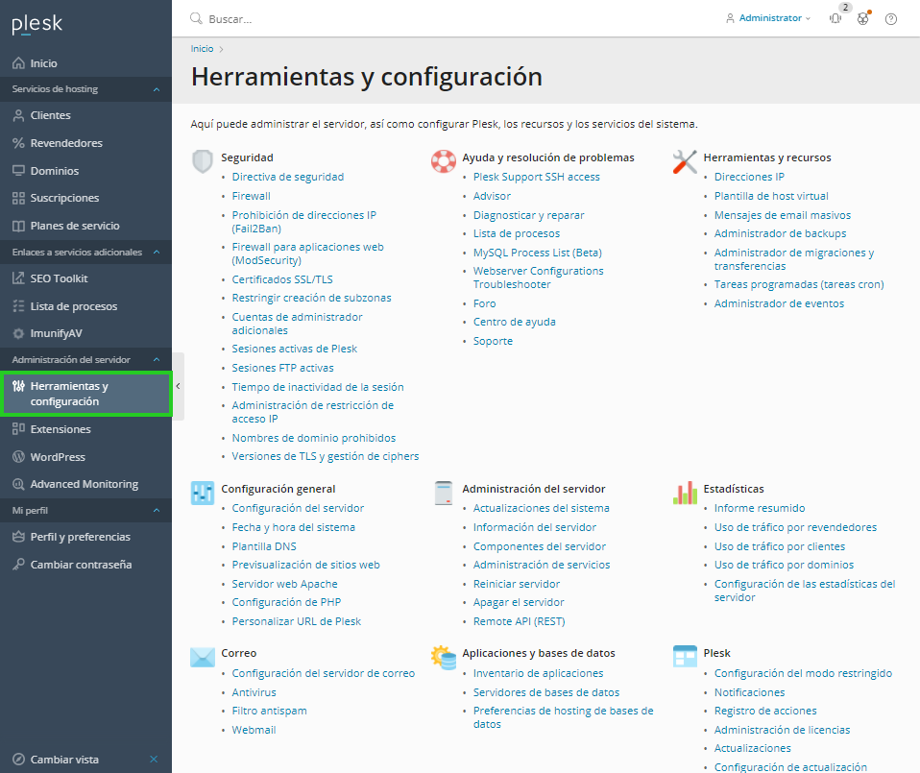Viewport: 920px width, 773px height.
Task: Click the Configuración general sliders icon
Action: point(203,493)
